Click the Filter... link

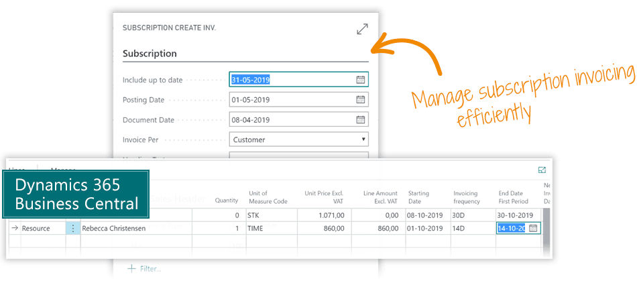pyautogui.click(x=151, y=269)
